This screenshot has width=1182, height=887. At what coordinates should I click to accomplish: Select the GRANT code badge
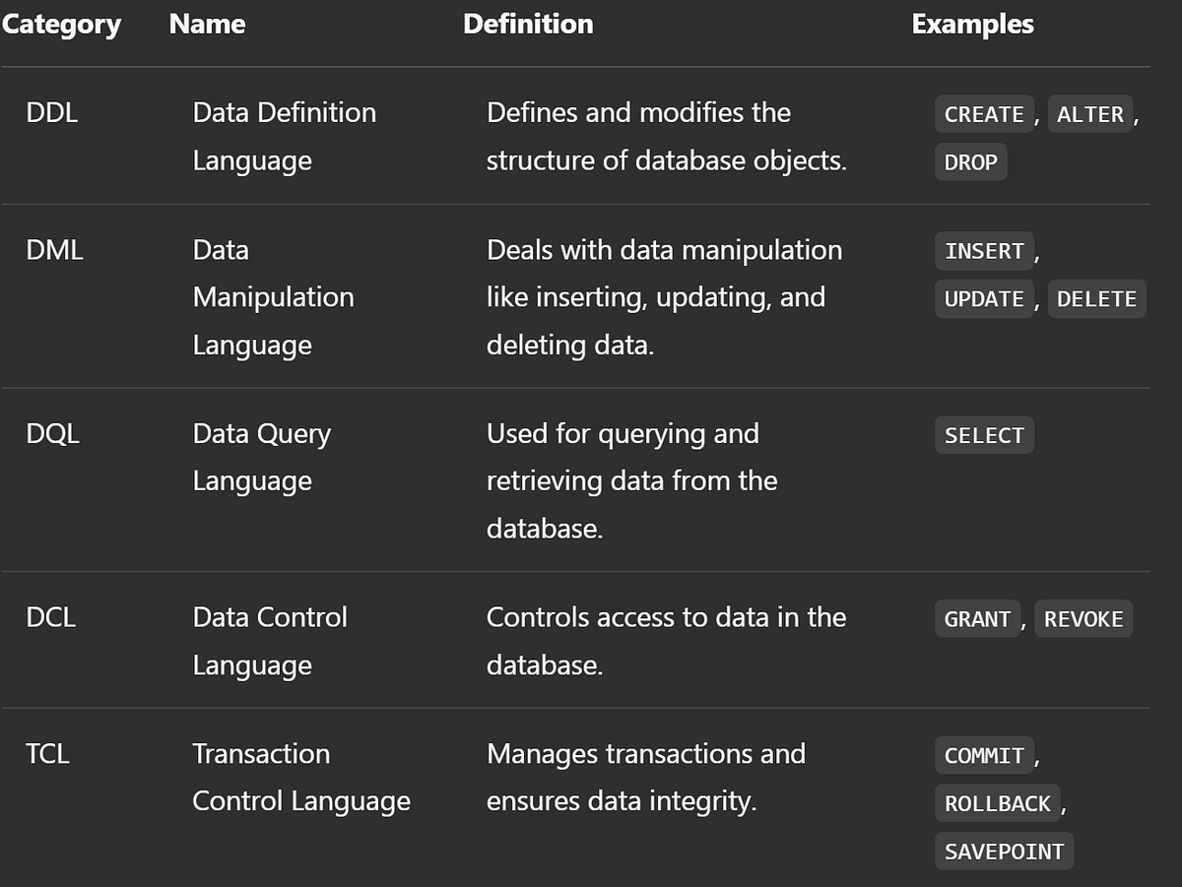[x=976, y=618]
